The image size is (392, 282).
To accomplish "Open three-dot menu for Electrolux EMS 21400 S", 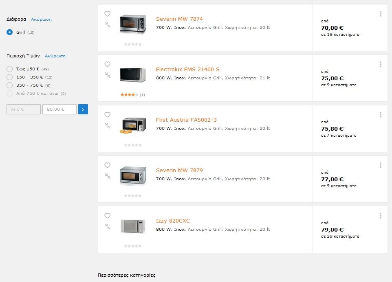I will (381, 64).
